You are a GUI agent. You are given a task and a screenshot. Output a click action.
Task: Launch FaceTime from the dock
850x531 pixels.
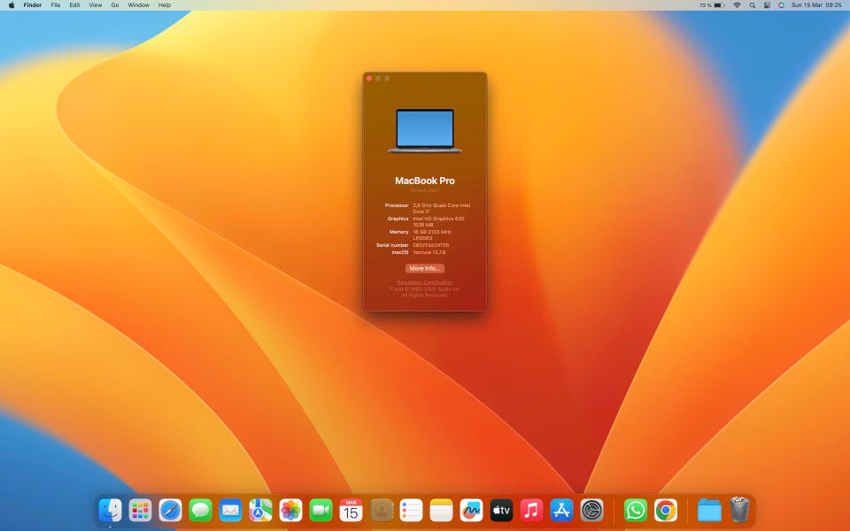pyautogui.click(x=321, y=510)
